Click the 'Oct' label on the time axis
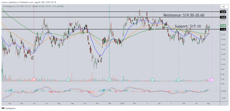This screenshot has height=111, width=230. (x=85, y=103)
